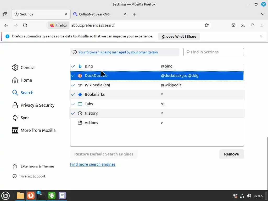Reload the current page
The image size is (268, 201).
(25, 25)
